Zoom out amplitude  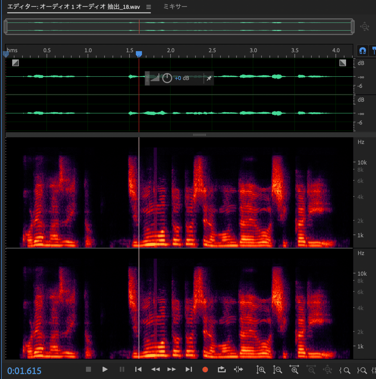coord(278,370)
